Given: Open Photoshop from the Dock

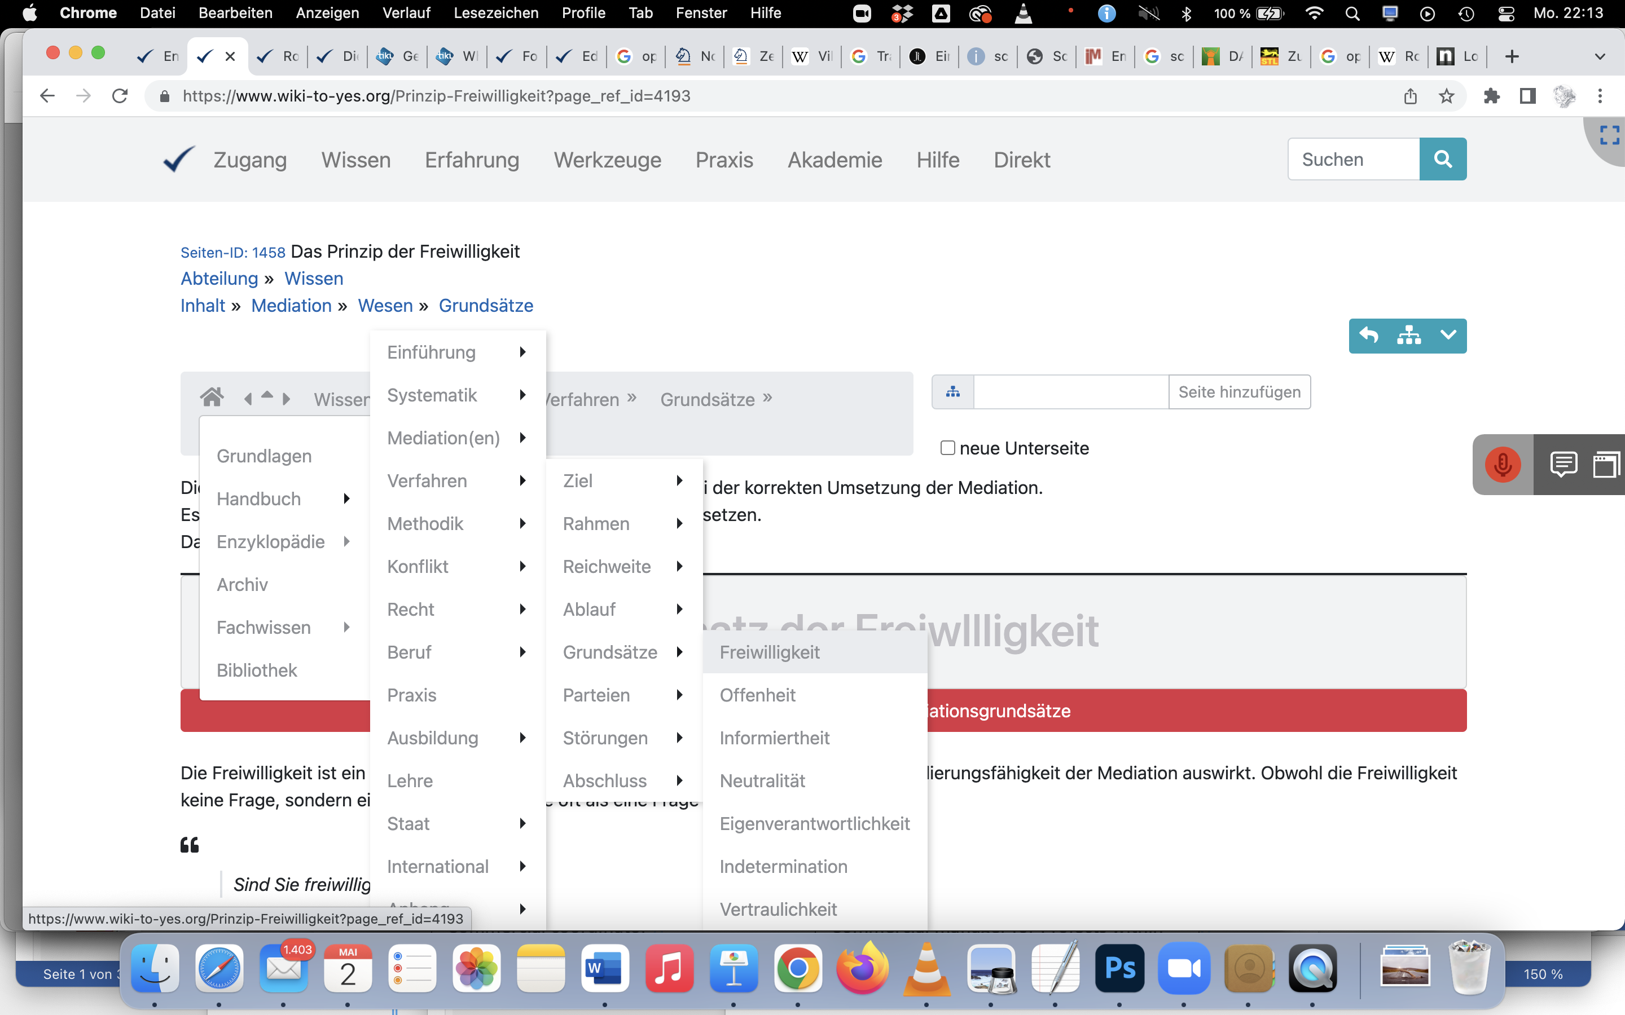Looking at the screenshot, I should [1119, 969].
